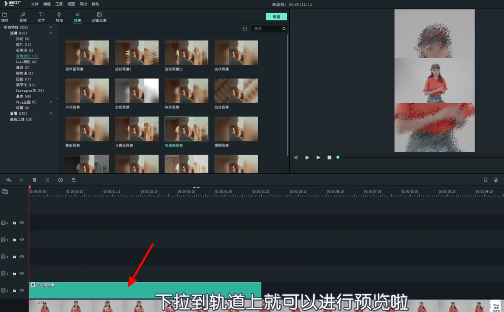
Task: Hide track 6 using its eye toggle
Action: 21,222
